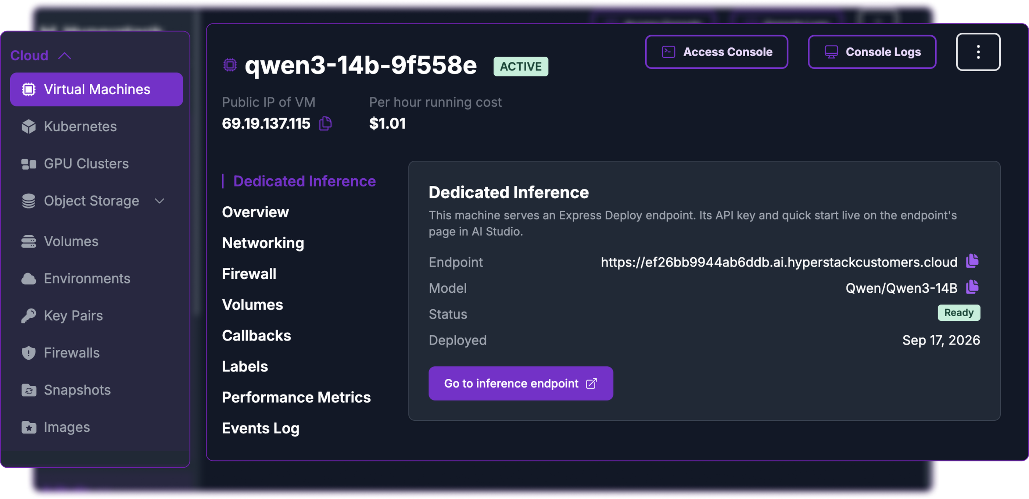Click the Kubernetes cube icon

click(29, 126)
